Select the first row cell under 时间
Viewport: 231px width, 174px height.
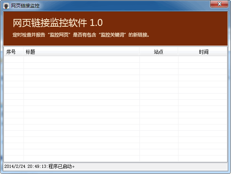202,60
